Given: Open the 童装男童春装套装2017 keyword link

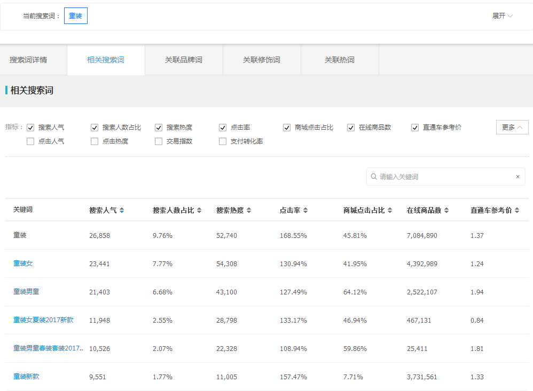Looking at the screenshot, I should point(48,348).
